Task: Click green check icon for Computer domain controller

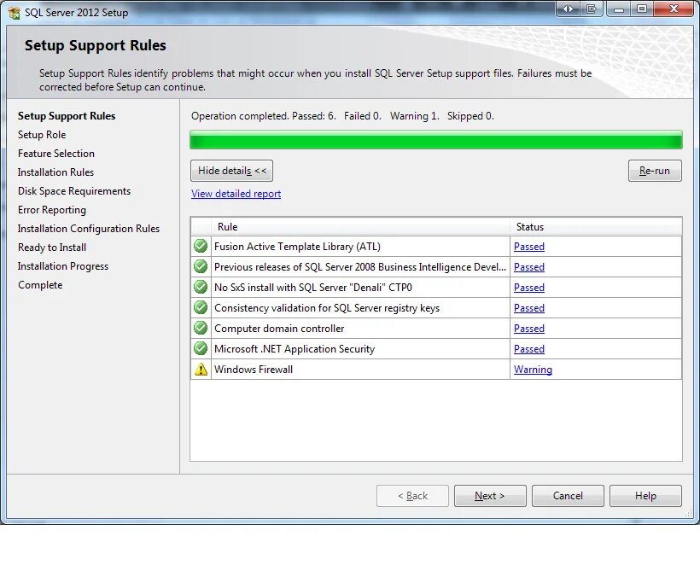Action: click(x=201, y=328)
